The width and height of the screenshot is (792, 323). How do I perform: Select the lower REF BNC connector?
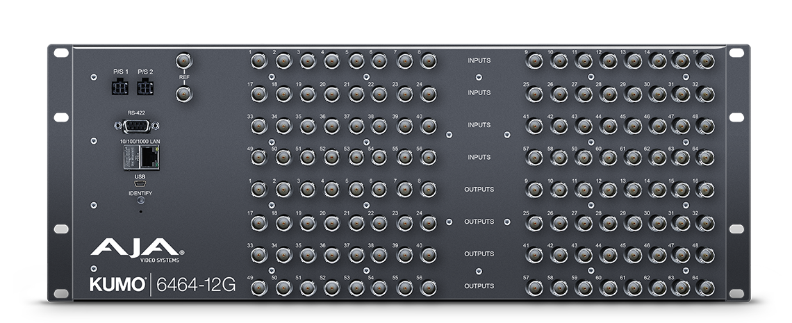[x=184, y=94]
